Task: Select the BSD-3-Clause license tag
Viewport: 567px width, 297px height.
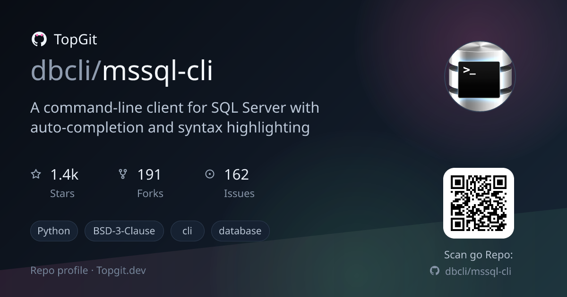Action: coord(124,231)
